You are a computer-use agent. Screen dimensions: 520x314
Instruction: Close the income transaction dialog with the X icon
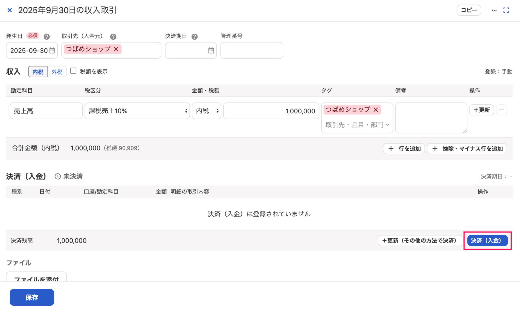10,10
